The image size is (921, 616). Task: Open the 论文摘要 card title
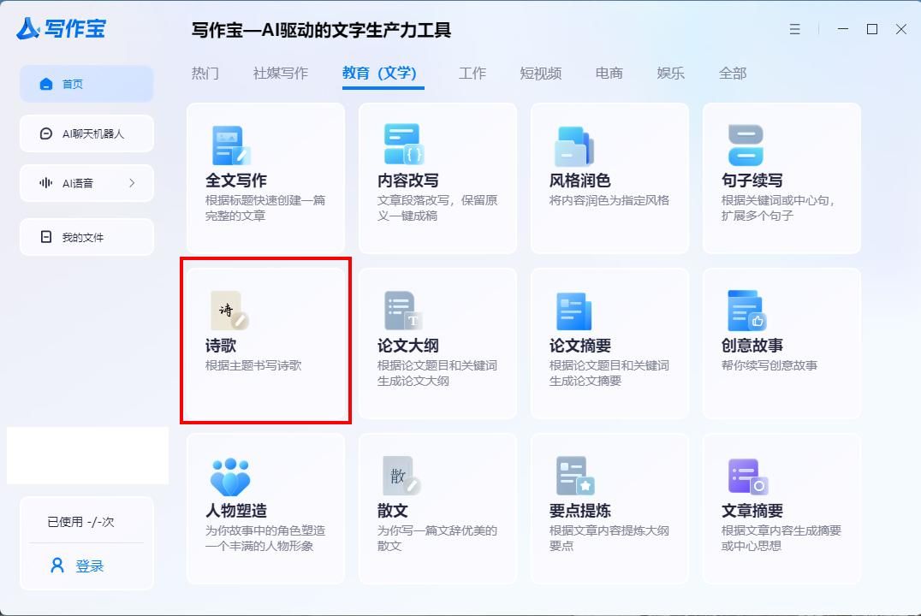[579, 346]
